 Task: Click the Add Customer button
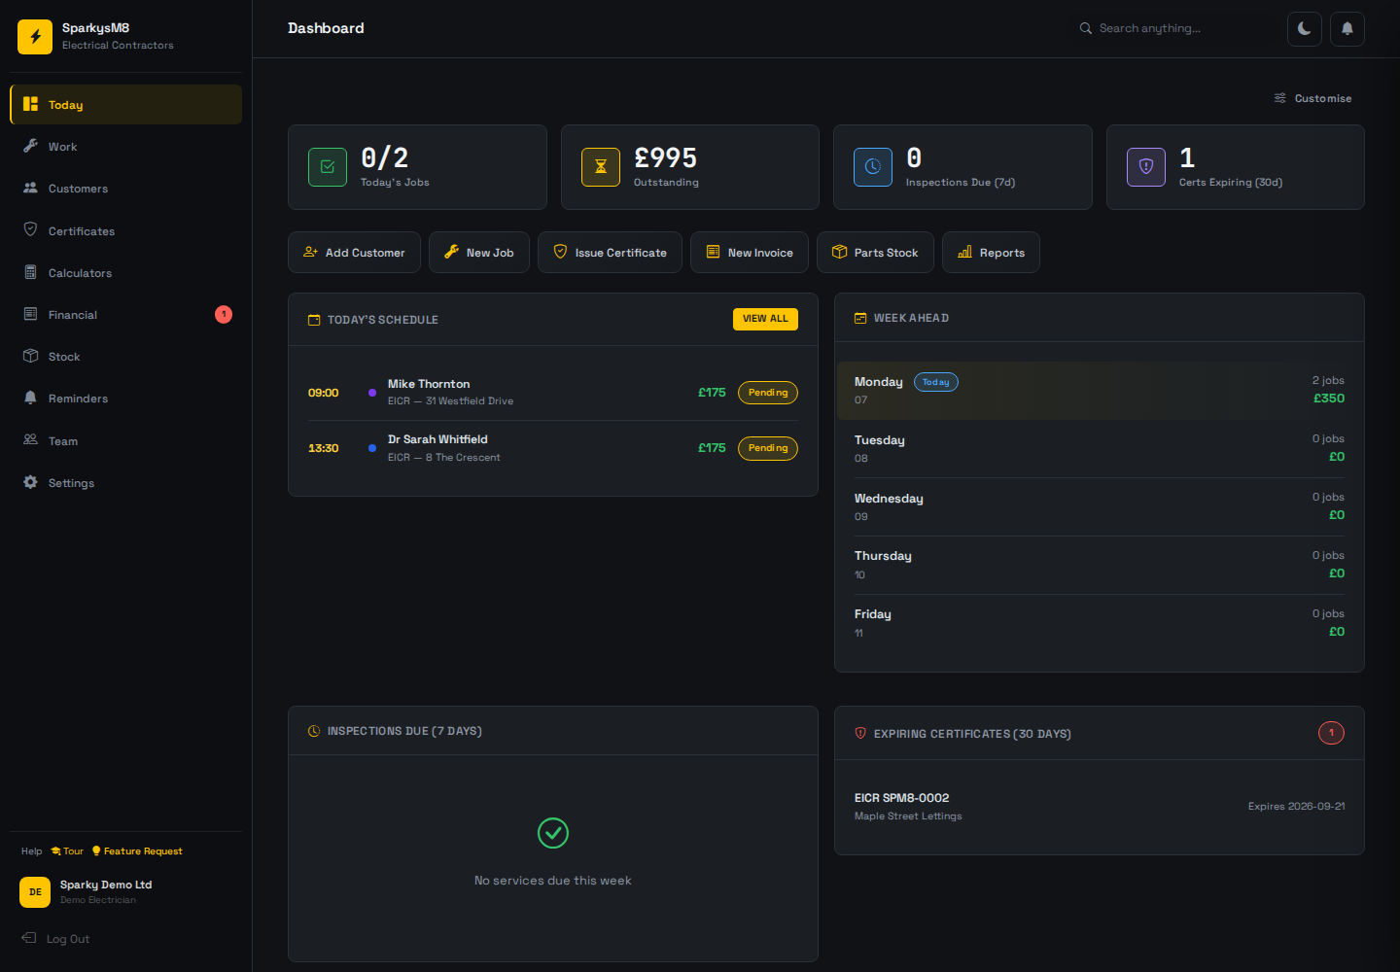click(354, 253)
